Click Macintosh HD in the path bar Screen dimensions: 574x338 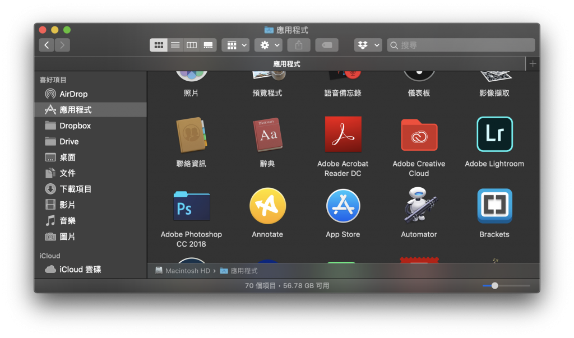click(x=183, y=271)
